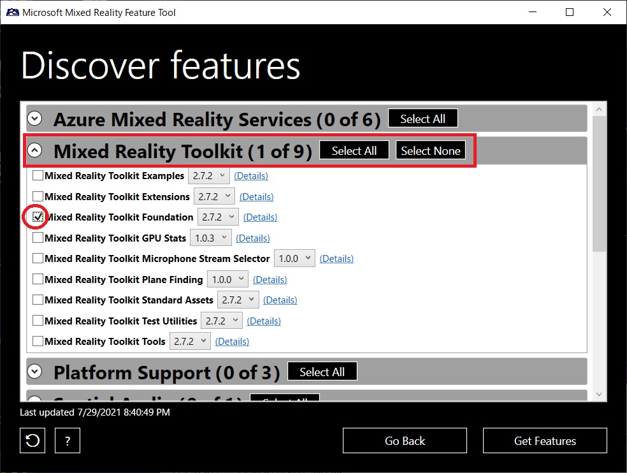Open Details link for GPU Stats
Screen dimensions: 627x473
[253, 238]
